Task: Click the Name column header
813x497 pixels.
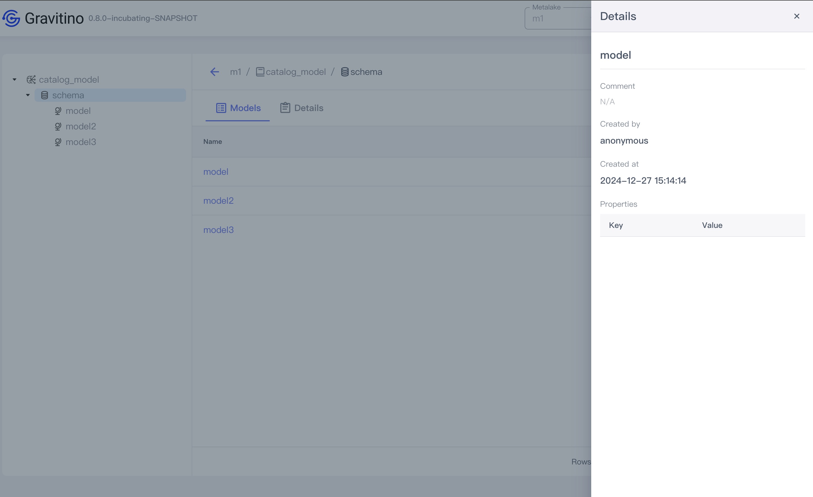Action: 213,142
